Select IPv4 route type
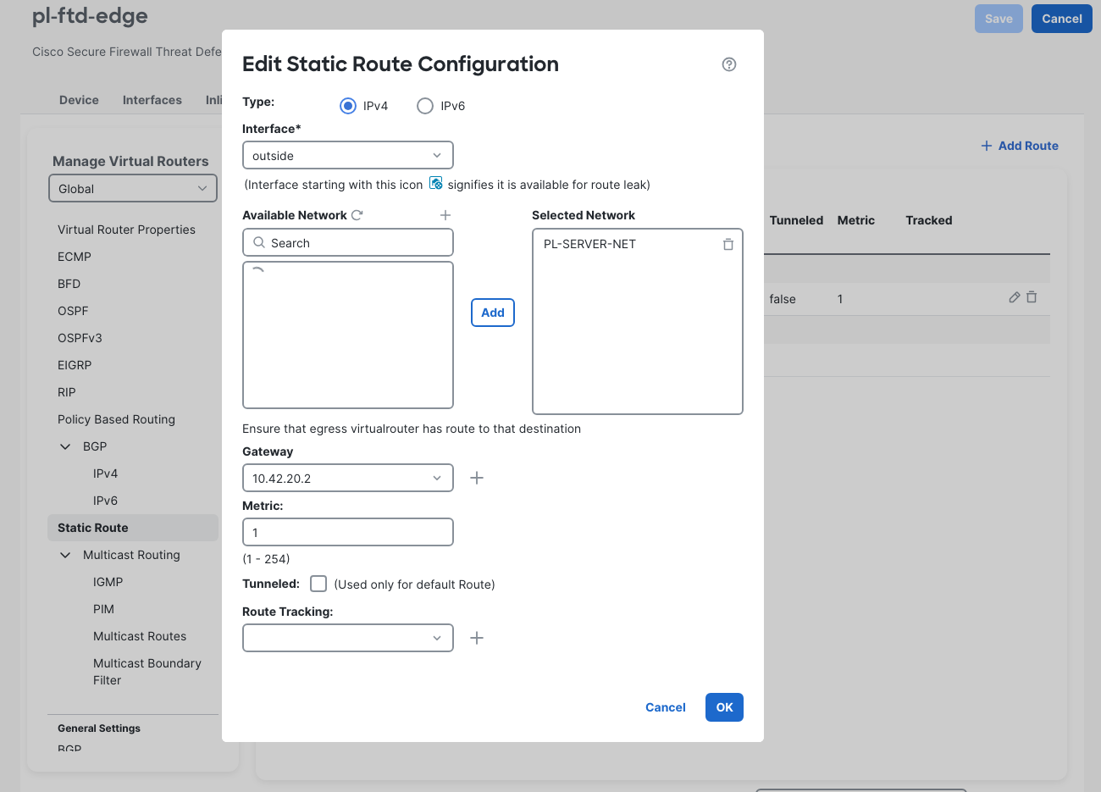The image size is (1101, 792). (348, 106)
